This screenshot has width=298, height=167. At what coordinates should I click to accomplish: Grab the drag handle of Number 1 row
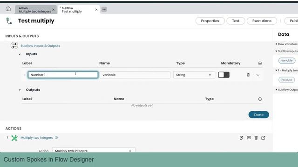(25, 75)
